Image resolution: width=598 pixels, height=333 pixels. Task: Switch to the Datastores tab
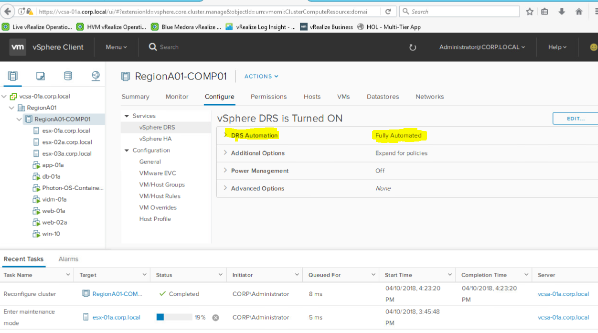[383, 97]
